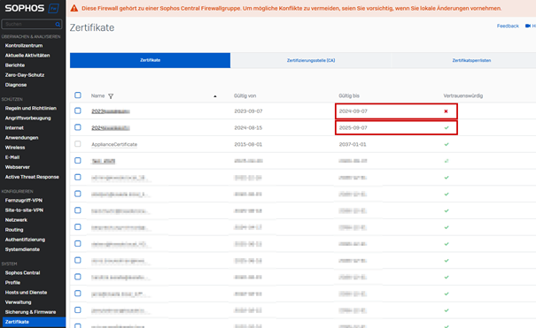Switch to the Zertifikate tab
Screen dimensions: 536x328
click(150, 60)
